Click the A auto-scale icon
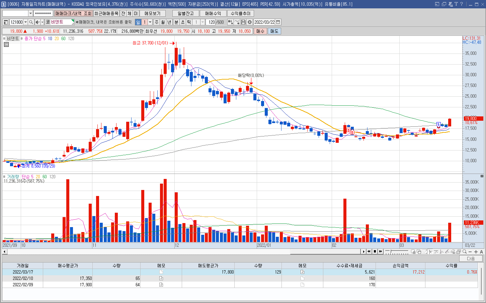486x303 pixels. pyautogui.click(x=482, y=251)
